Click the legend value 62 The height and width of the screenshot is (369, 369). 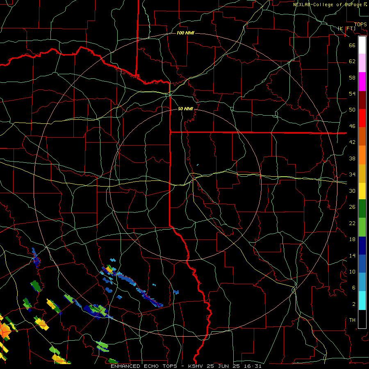(352, 61)
